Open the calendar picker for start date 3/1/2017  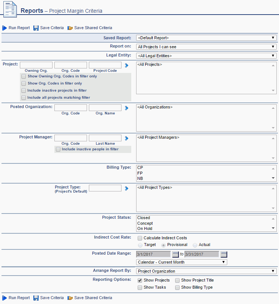(x=175, y=255)
